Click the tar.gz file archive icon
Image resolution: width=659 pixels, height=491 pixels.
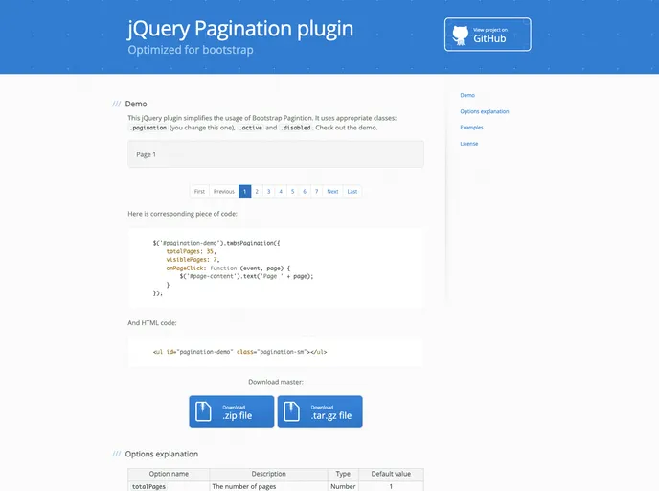click(291, 411)
